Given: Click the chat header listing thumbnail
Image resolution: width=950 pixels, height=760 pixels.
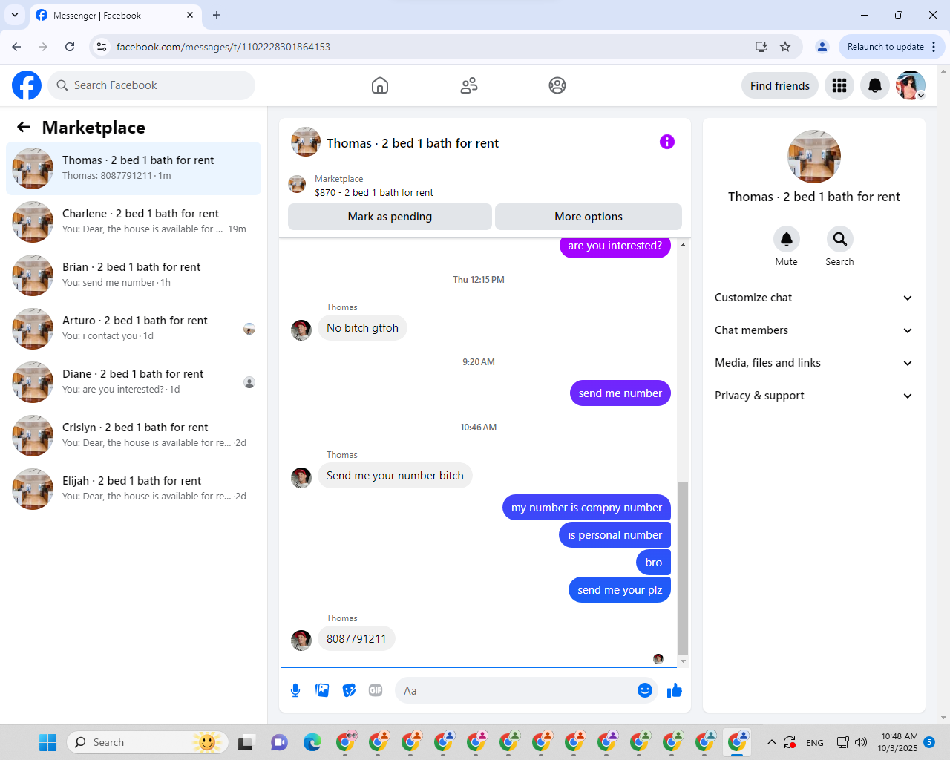Looking at the screenshot, I should pos(306,142).
